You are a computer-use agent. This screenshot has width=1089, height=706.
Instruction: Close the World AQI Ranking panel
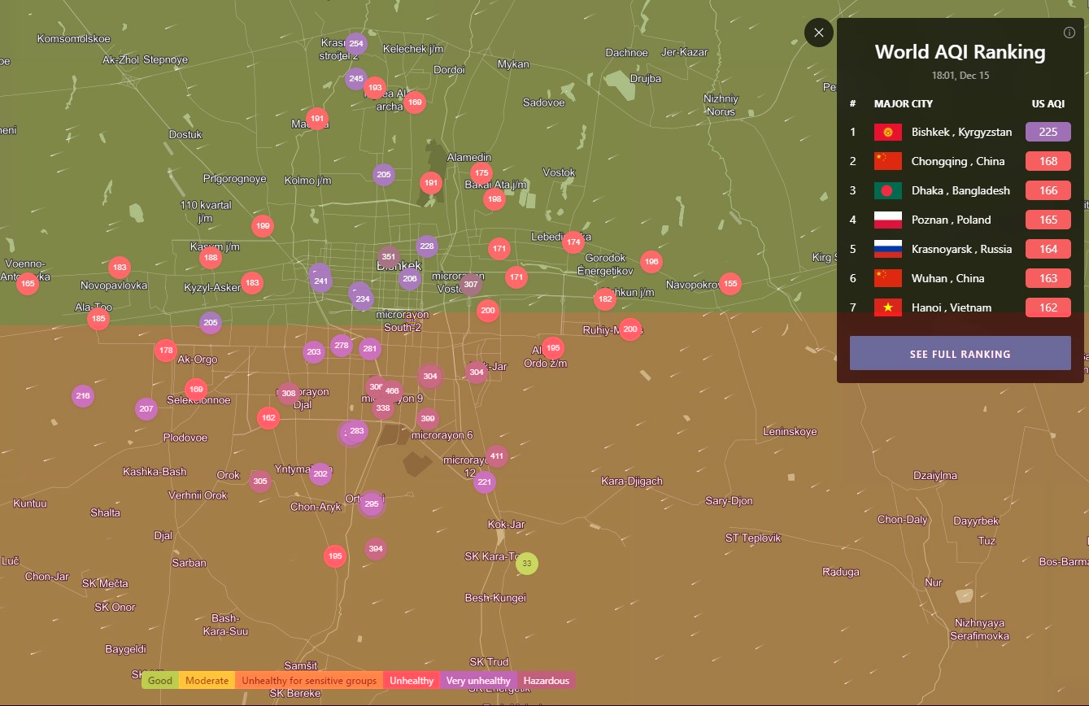click(x=818, y=33)
